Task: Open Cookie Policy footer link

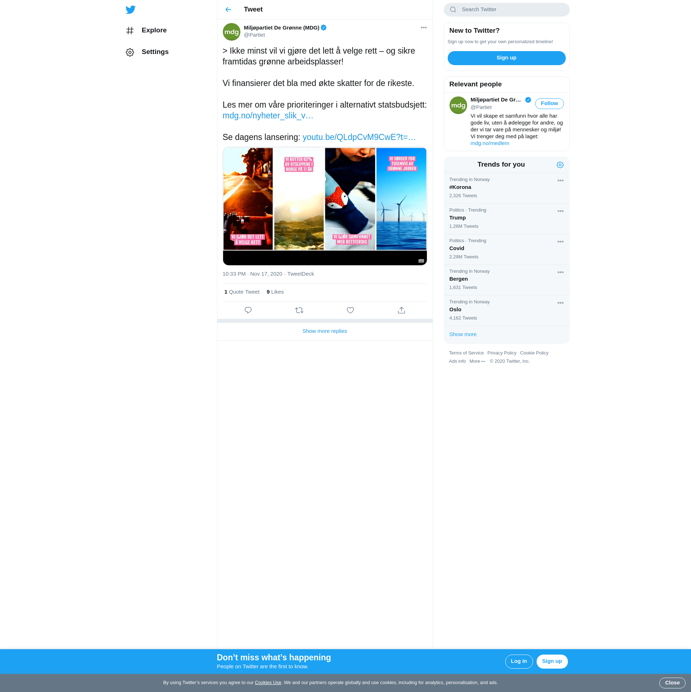Action: tap(534, 353)
